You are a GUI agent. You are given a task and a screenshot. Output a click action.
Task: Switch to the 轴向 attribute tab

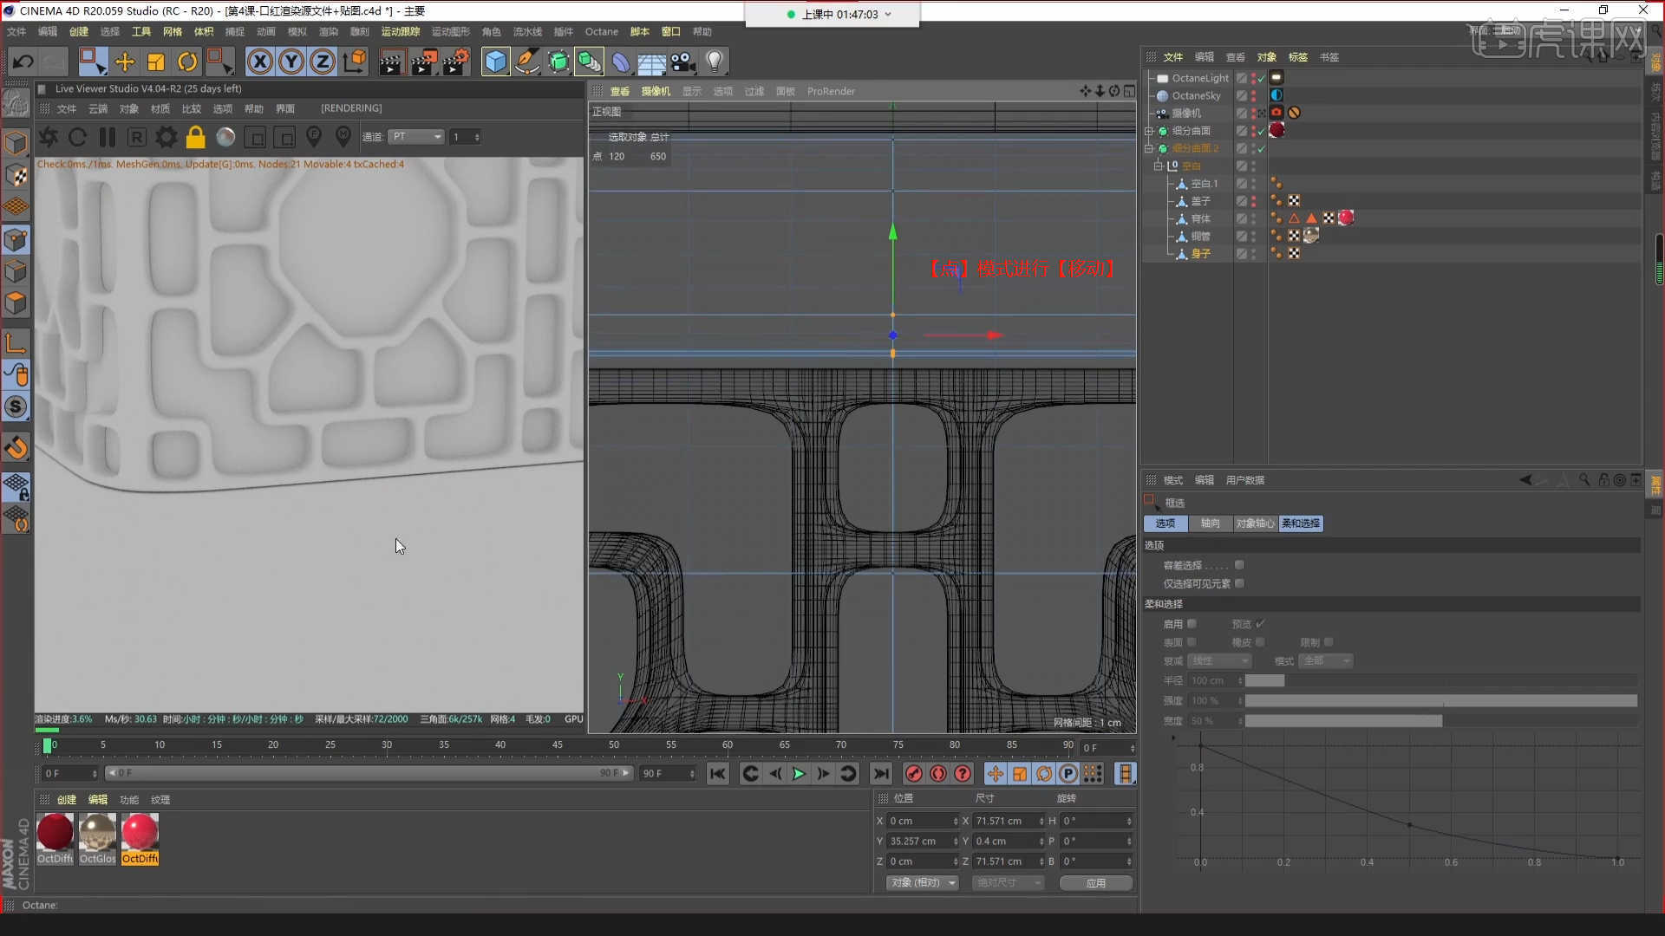tap(1210, 523)
